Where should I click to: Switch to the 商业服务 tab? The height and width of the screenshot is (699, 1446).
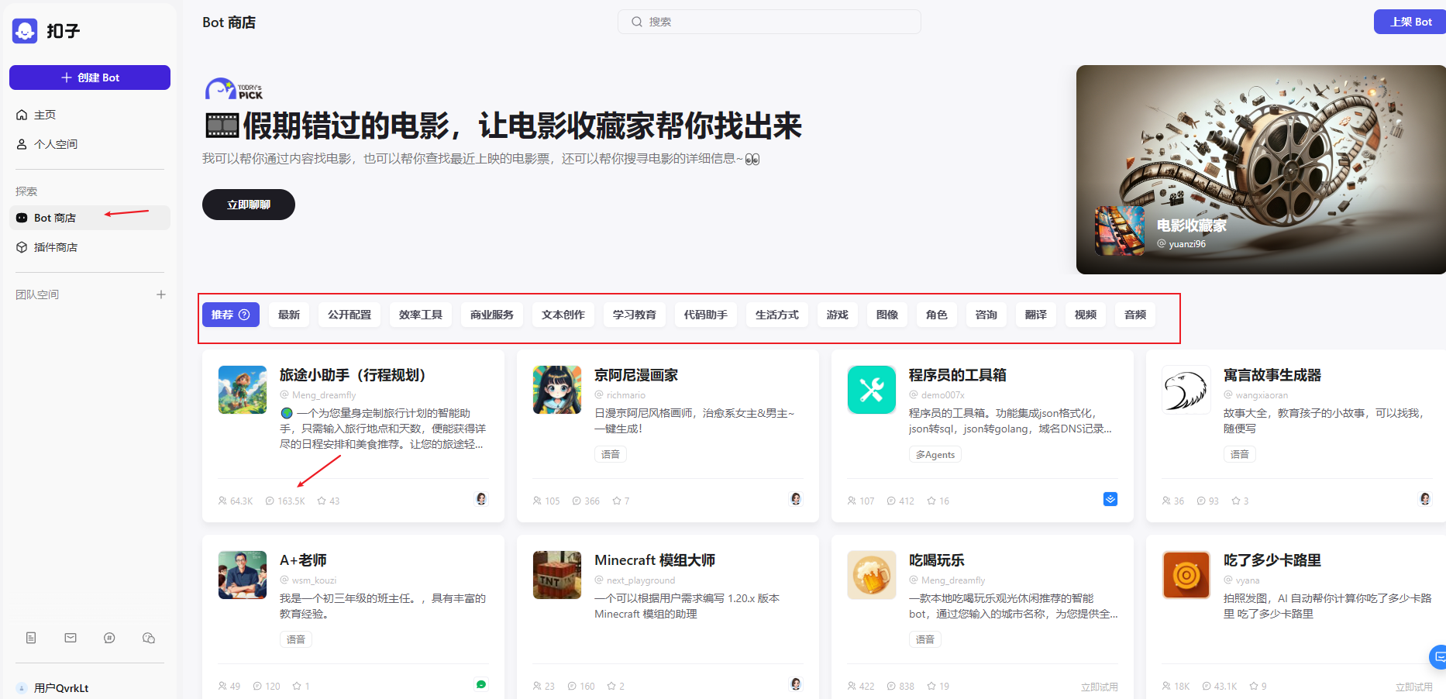[492, 315]
